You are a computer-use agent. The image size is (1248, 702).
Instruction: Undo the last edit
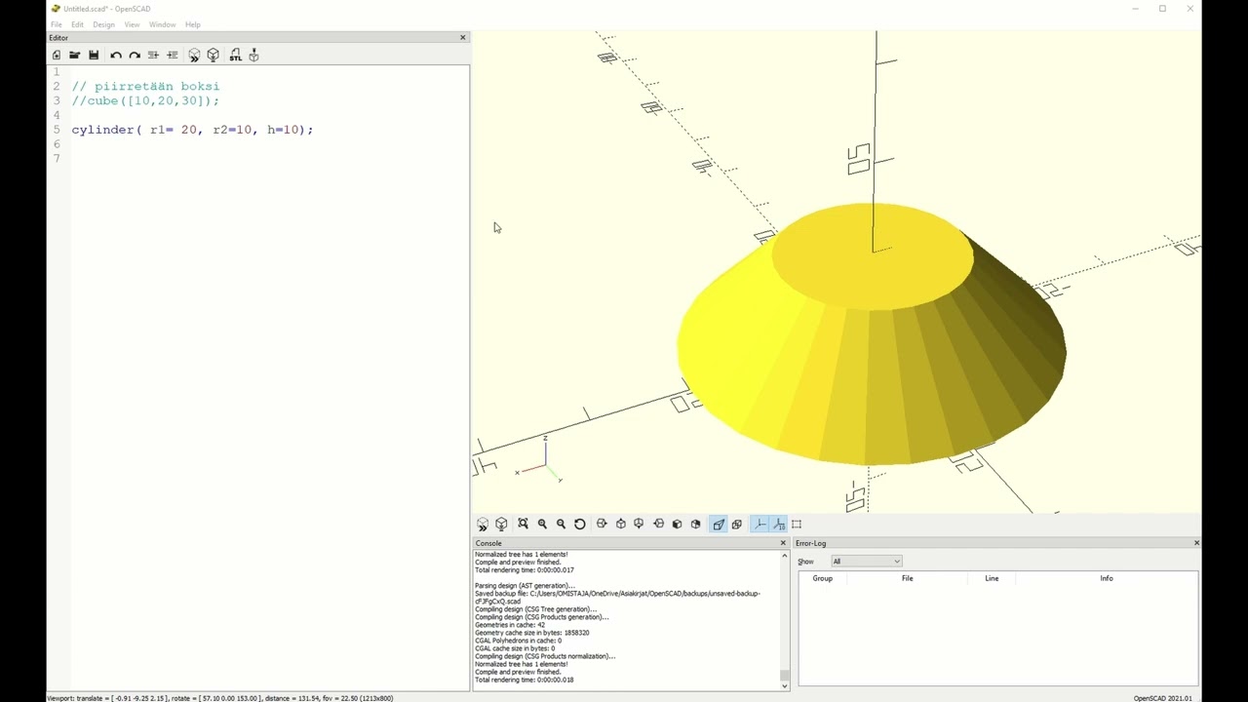click(116, 56)
